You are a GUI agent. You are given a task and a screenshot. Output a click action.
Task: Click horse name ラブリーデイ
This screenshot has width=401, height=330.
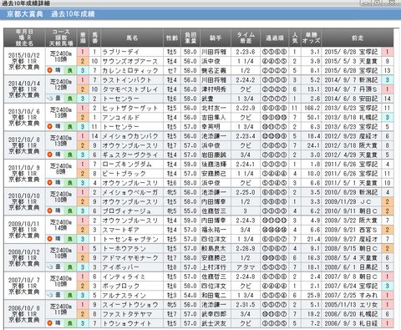121,52
